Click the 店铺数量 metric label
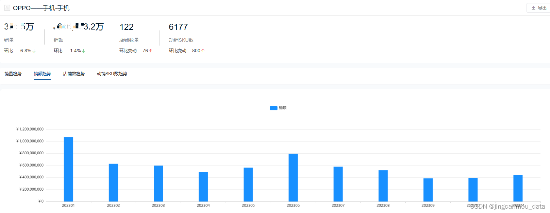This screenshot has width=550, height=213. point(129,40)
